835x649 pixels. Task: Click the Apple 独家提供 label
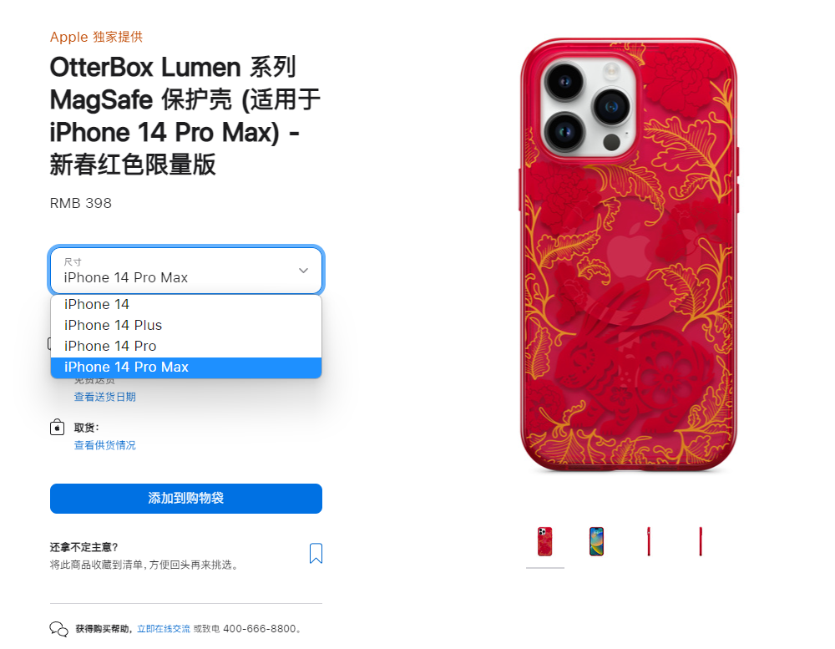tap(96, 37)
